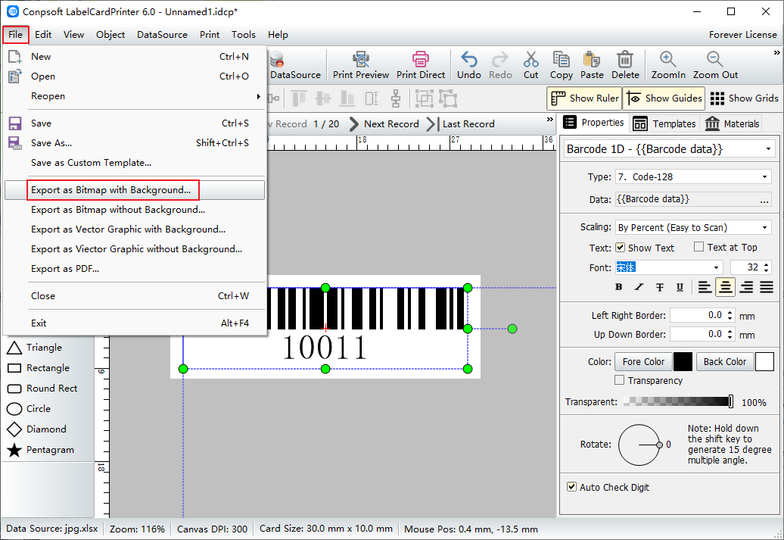
Task: Select the Rectangle shape tool
Action: [39, 368]
